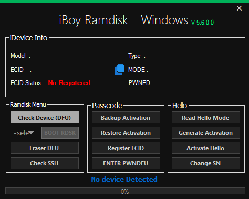Click Check Device (DFU) button

click(45, 118)
